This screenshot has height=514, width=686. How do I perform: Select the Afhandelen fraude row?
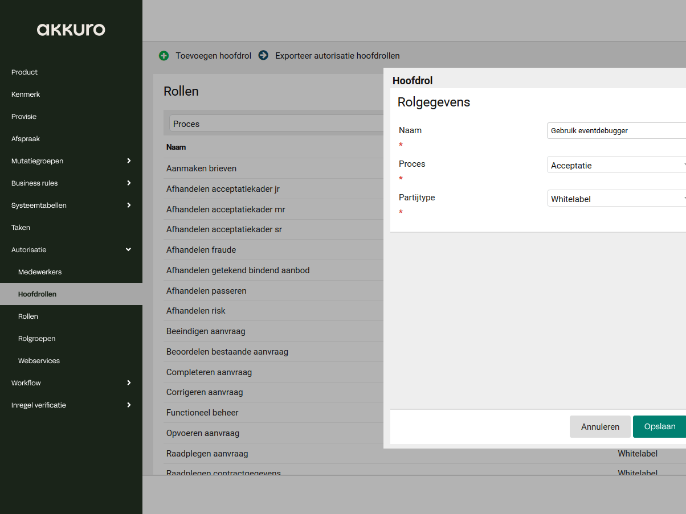[x=201, y=250]
